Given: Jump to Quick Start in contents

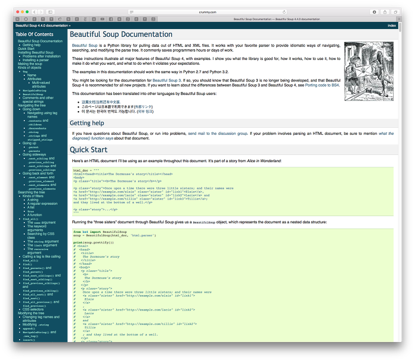Looking at the screenshot, I should [26, 49].
